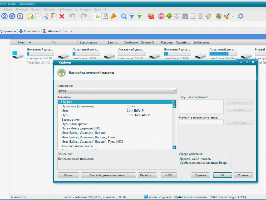The width and height of the screenshot is (266, 200).
Task: Click the thumbnails tiles view icon
Action: pos(177,16)
